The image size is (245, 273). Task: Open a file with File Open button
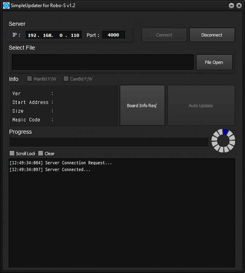pyautogui.click(x=214, y=63)
